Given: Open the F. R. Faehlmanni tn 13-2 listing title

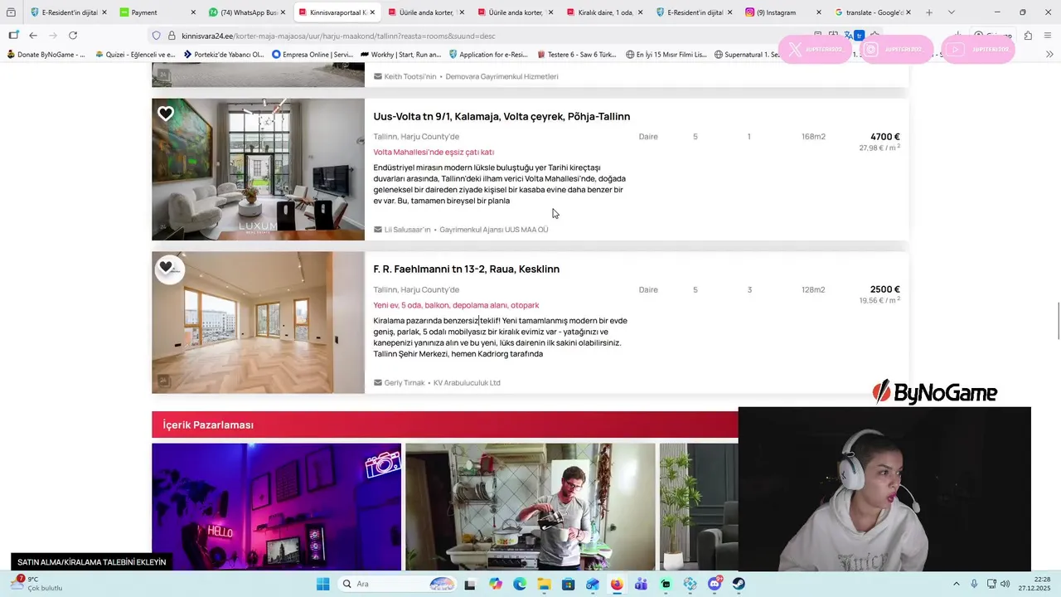Looking at the screenshot, I should (466, 269).
